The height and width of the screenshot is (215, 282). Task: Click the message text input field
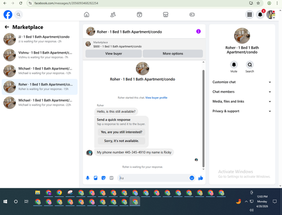tap(153, 178)
